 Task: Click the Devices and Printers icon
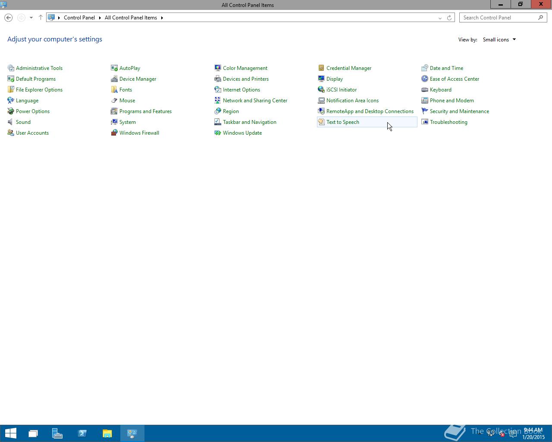point(218,79)
